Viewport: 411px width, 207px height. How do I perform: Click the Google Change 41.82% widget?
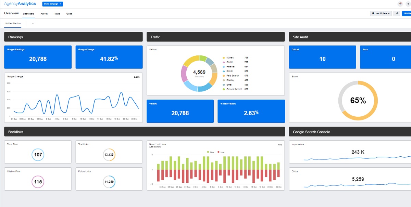click(109, 57)
